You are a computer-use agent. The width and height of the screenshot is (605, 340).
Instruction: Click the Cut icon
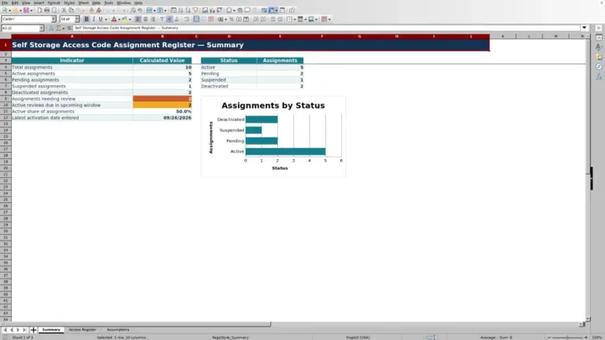point(64,10)
